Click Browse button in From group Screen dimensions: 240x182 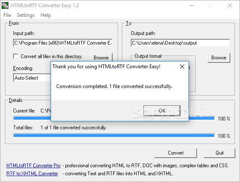pyautogui.click(x=101, y=57)
